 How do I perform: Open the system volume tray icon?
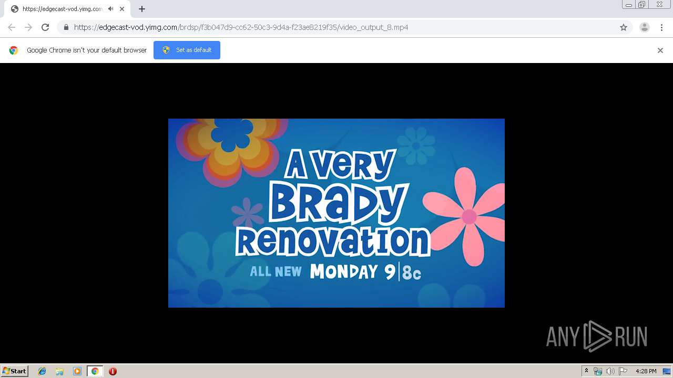pos(610,371)
